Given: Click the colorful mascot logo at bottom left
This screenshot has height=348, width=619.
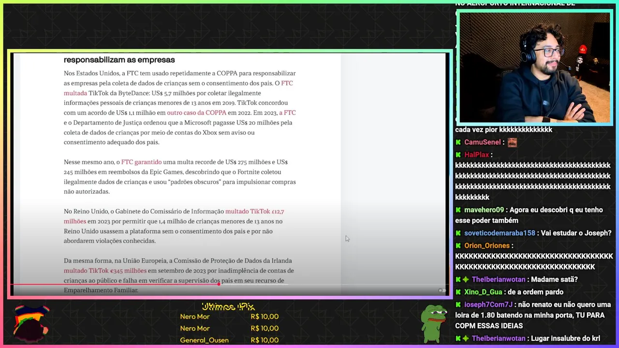Looking at the screenshot, I should coord(31,323).
